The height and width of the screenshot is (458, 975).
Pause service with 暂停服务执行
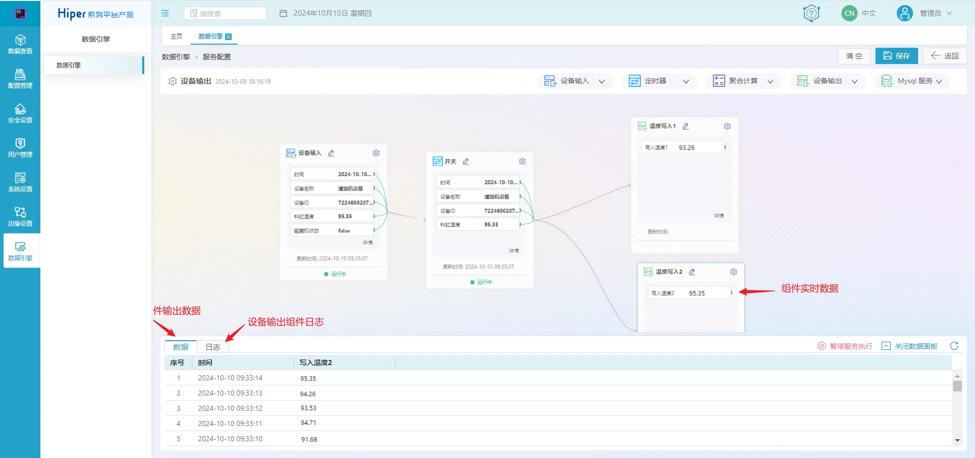(845, 346)
